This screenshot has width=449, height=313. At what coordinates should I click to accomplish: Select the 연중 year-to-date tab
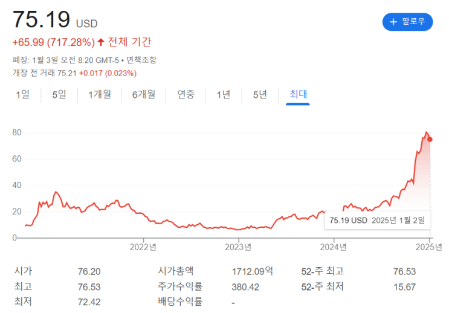click(x=186, y=95)
